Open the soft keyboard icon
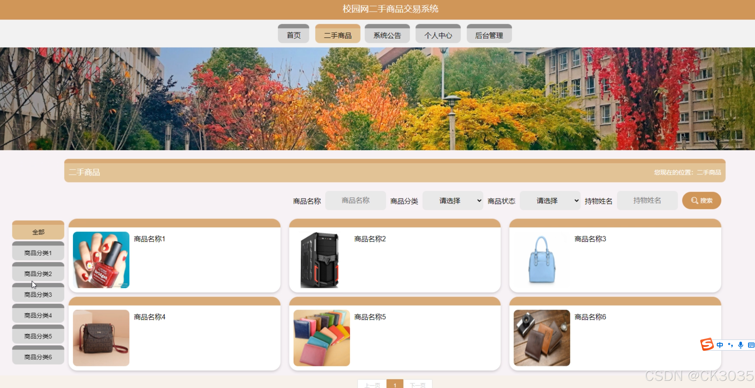Image resolution: width=755 pixels, height=388 pixels. click(751, 345)
